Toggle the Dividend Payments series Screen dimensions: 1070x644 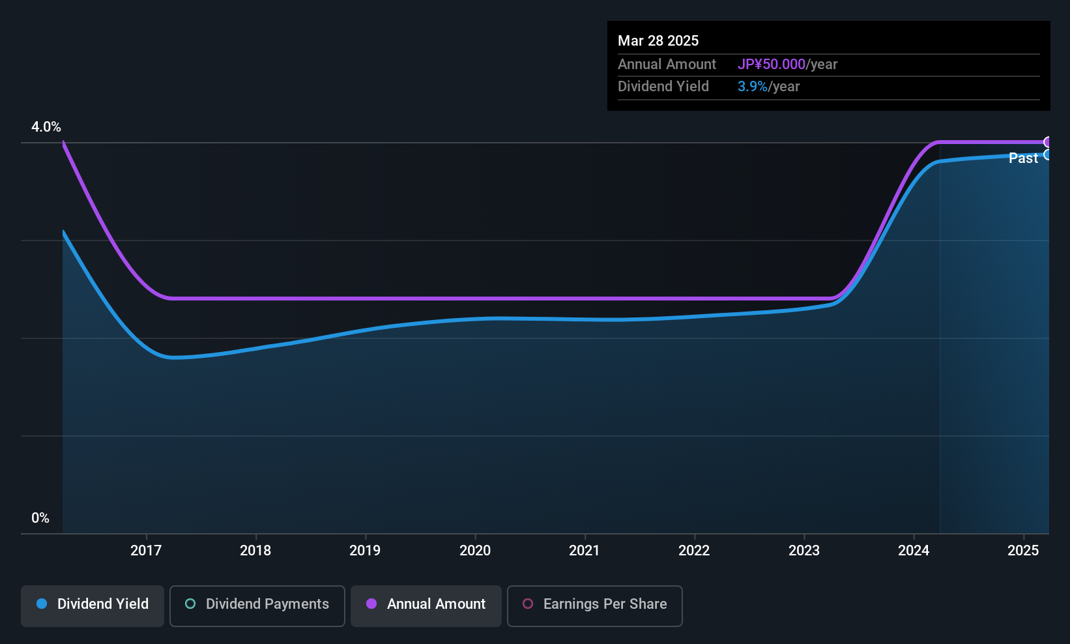pyautogui.click(x=257, y=606)
